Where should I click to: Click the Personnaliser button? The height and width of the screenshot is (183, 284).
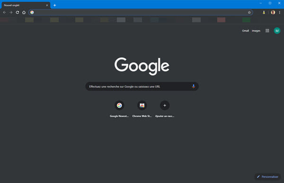[268, 177]
